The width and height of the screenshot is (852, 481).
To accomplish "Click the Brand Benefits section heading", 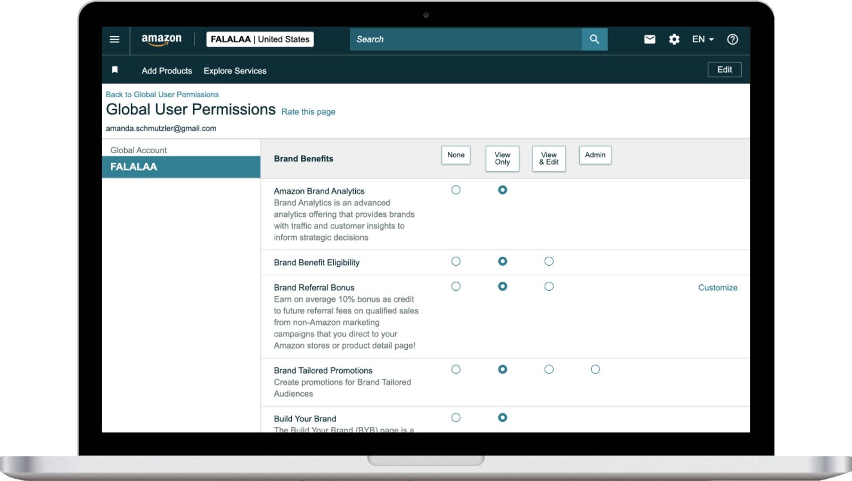I will (x=304, y=158).
